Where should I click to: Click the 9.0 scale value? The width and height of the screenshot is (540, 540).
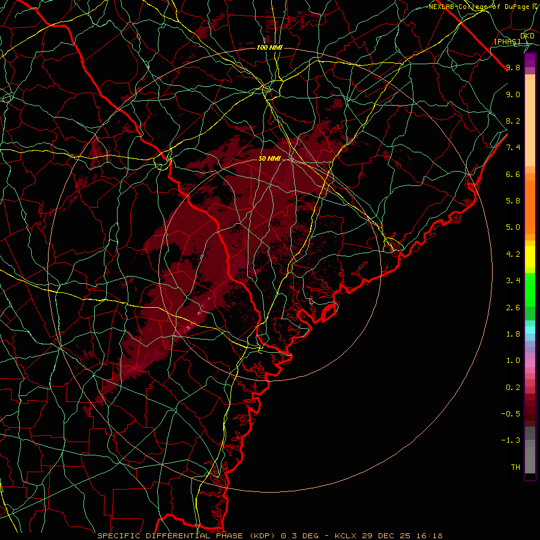tap(513, 94)
